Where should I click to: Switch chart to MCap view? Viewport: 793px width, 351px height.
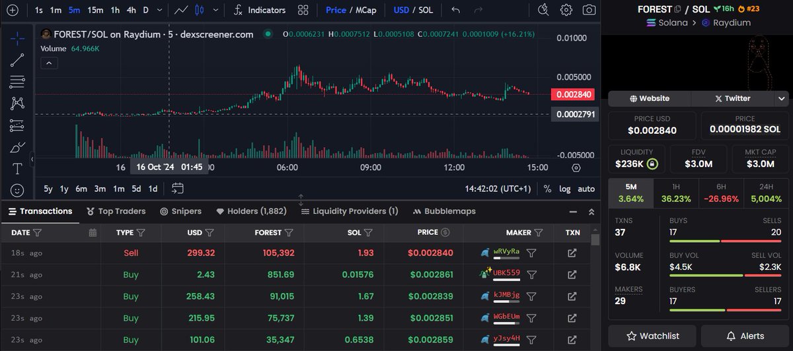(x=366, y=10)
